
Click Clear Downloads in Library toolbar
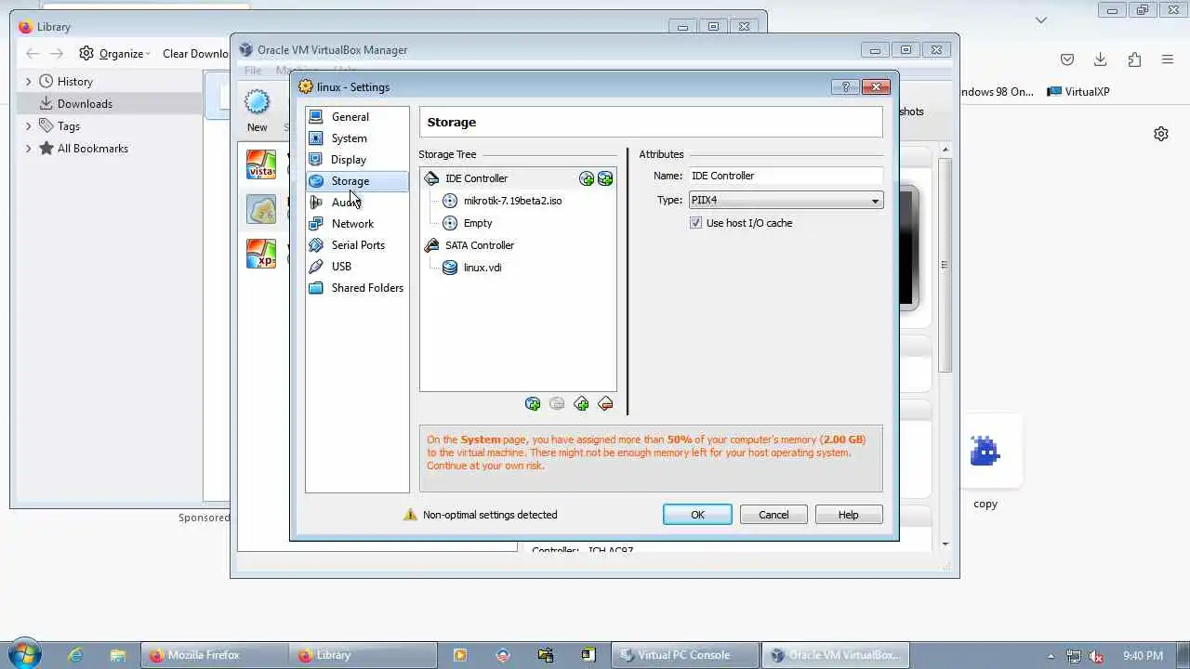point(196,54)
